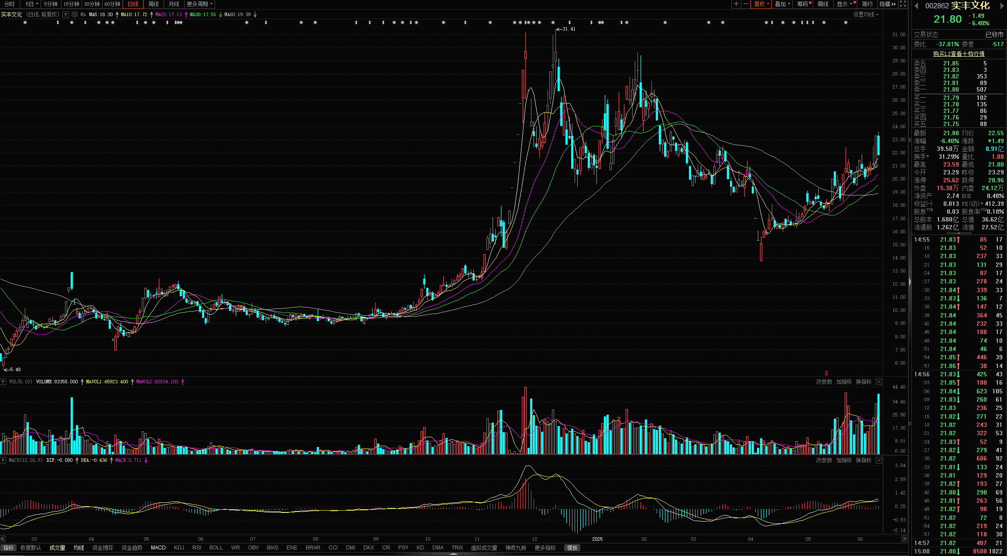1007x556 pixels.
Task: Click the MA5:18.30 white legend value
Action: click(x=101, y=14)
